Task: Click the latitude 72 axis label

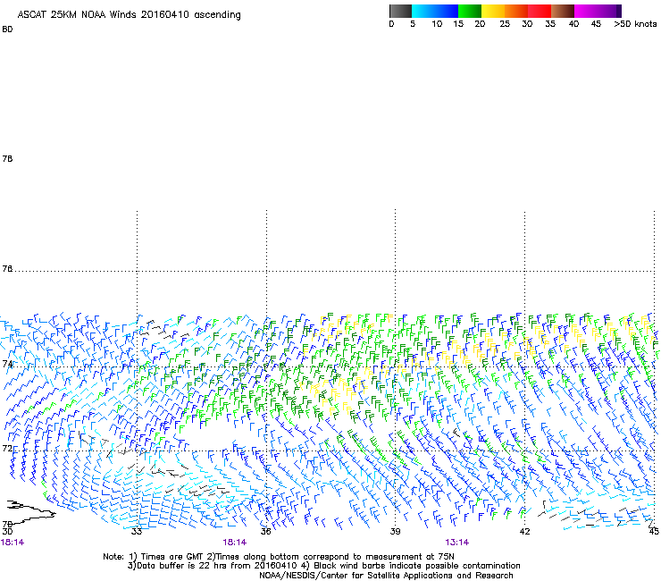Action: click(7, 448)
